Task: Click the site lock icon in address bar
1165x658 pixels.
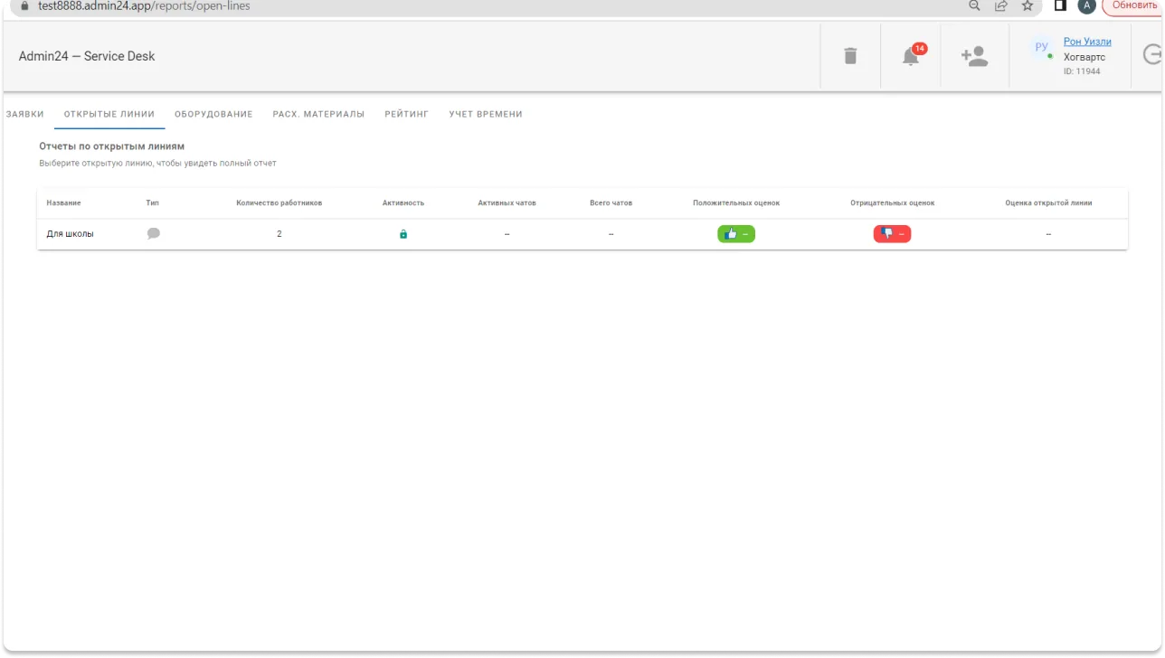Action: point(24,5)
